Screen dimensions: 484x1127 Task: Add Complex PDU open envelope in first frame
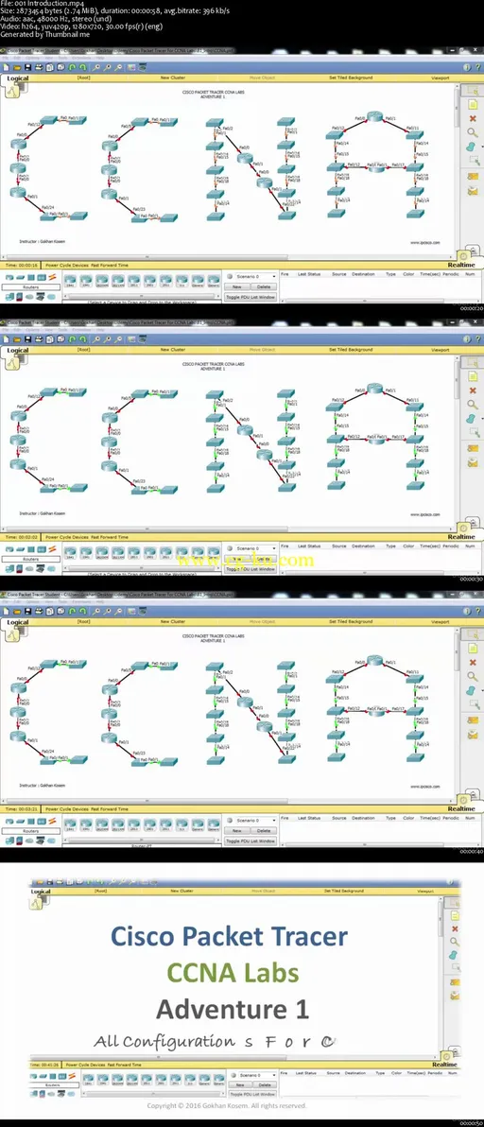pos(473,190)
